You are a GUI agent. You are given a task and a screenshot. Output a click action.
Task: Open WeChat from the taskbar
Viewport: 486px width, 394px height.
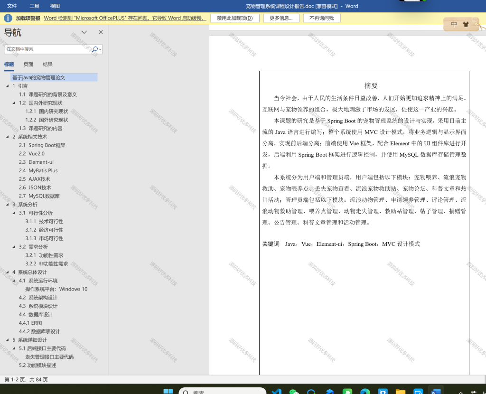[x=293, y=391]
